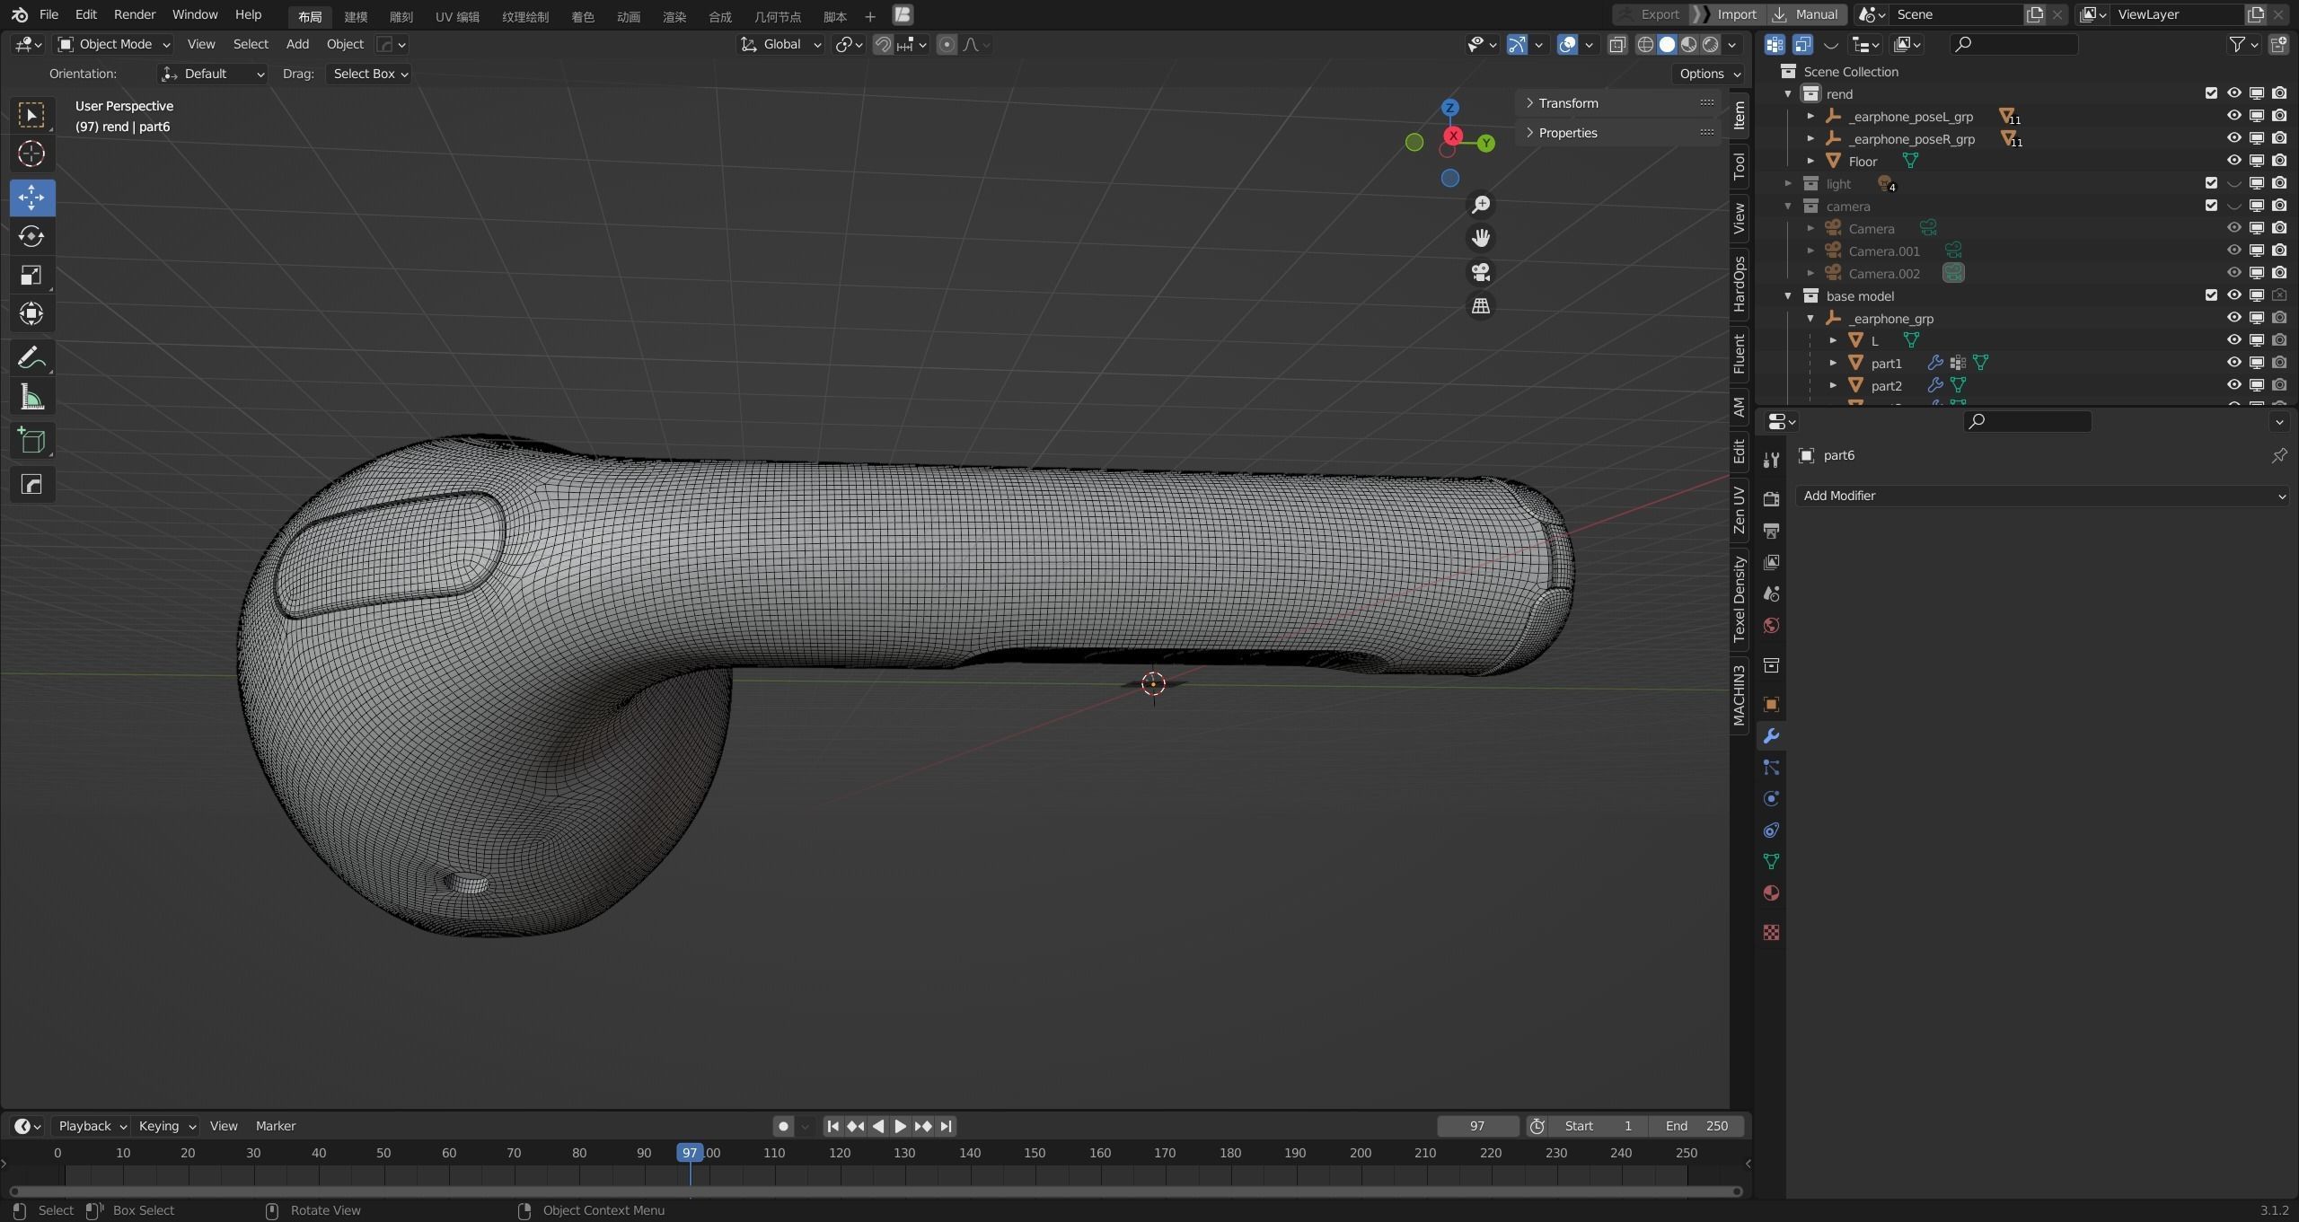This screenshot has width=2299, height=1222.
Task: Open Material properties tab icon
Action: [1771, 893]
